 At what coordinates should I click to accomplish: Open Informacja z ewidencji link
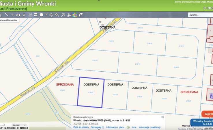pyautogui.click(x=150, y=127)
